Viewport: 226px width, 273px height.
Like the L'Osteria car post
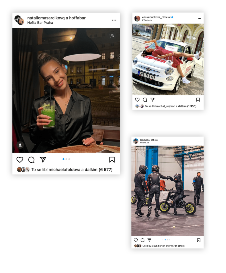pyautogui.click(x=137, y=100)
